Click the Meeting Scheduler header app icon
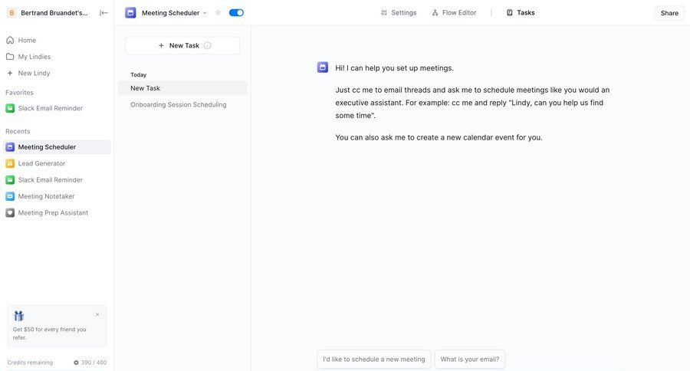The image size is (690, 371). tap(130, 13)
